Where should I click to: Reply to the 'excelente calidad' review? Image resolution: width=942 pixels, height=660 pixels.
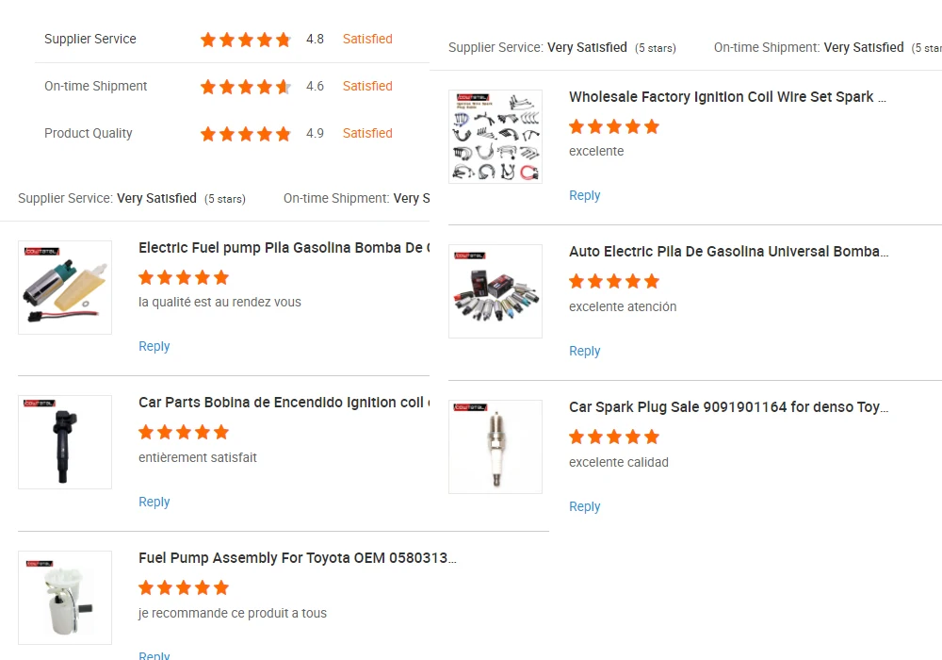(x=585, y=507)
